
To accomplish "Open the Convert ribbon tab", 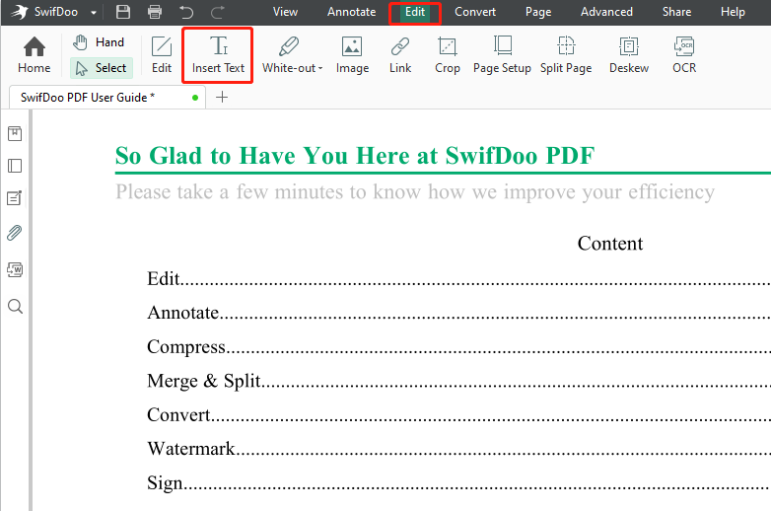I will (x=475, y=12).
